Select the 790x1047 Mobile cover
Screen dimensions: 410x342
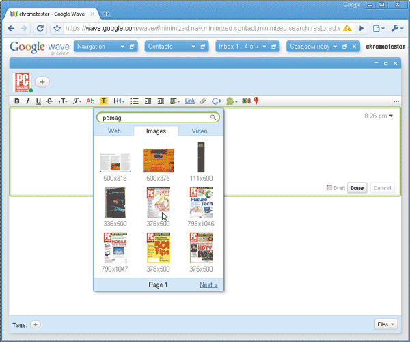click(x=115, y=248)
